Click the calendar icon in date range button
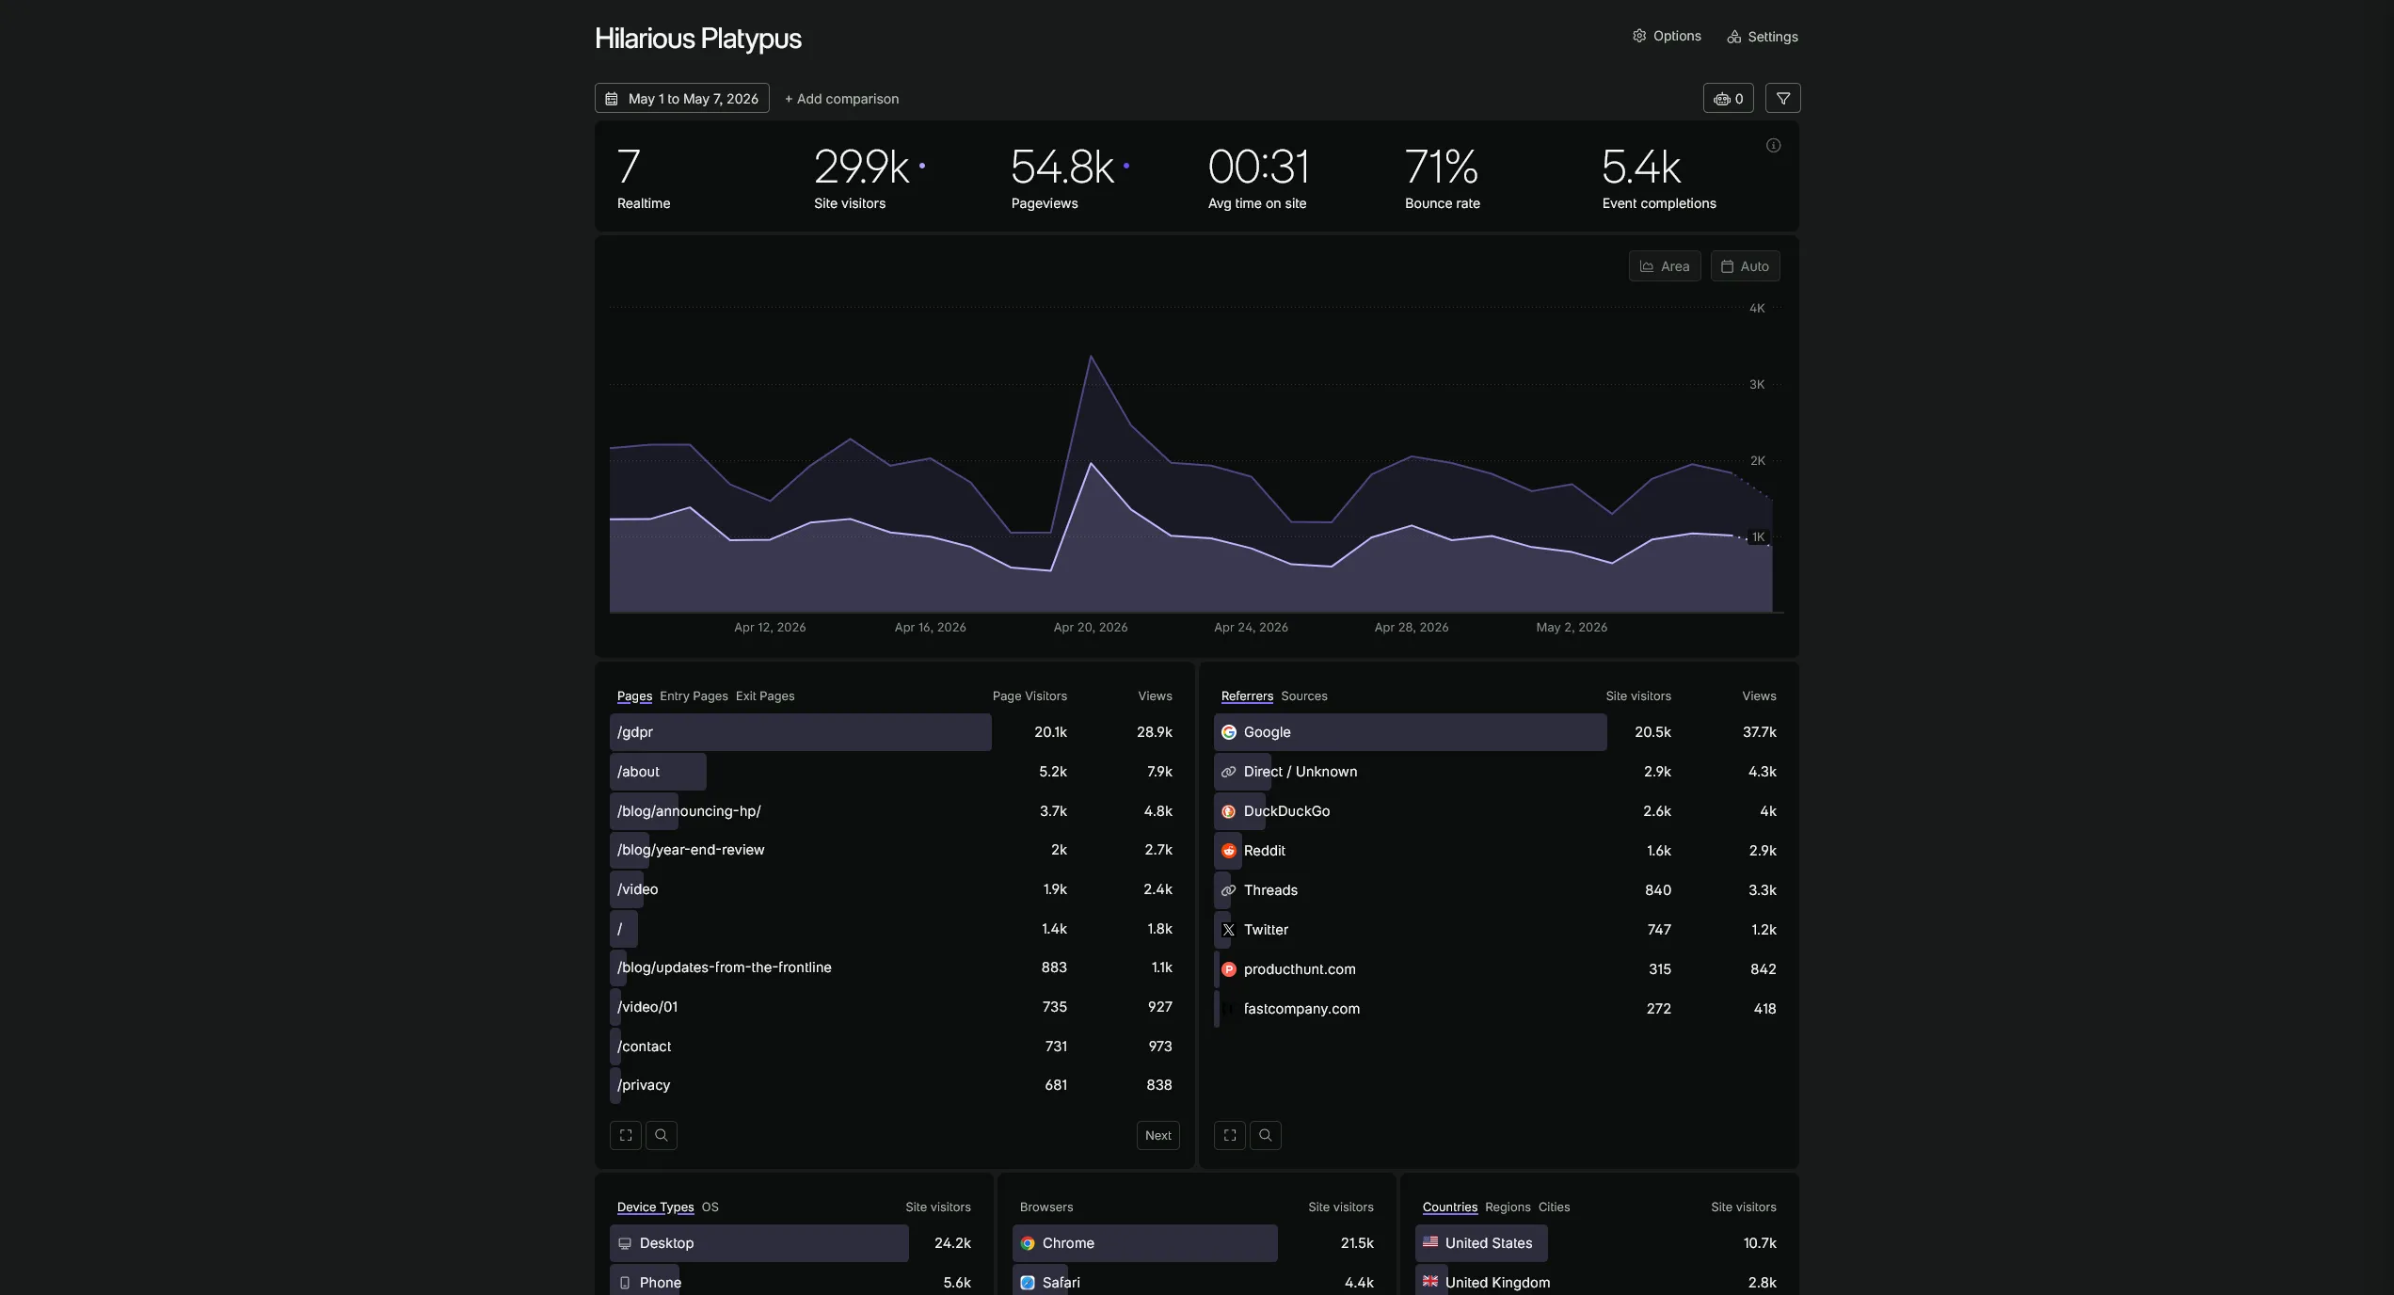 pos(612,99)
